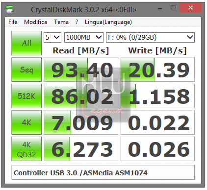Click the Write [MB/s] column header
The width and height of the screenshot is (207, 190).
[157, 50]
